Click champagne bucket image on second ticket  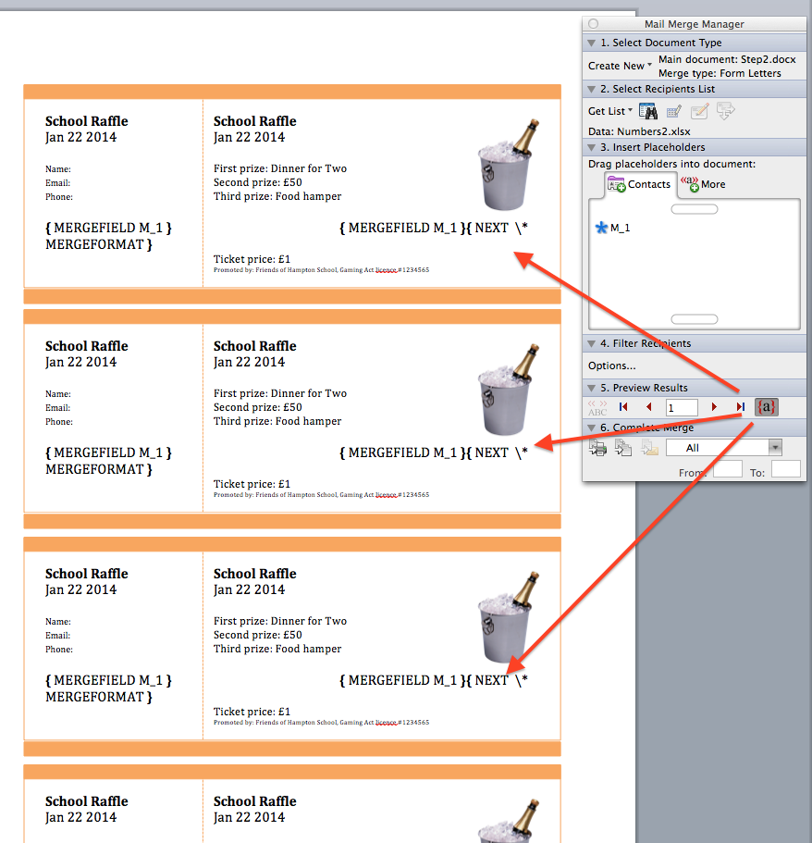coord(508,390)
